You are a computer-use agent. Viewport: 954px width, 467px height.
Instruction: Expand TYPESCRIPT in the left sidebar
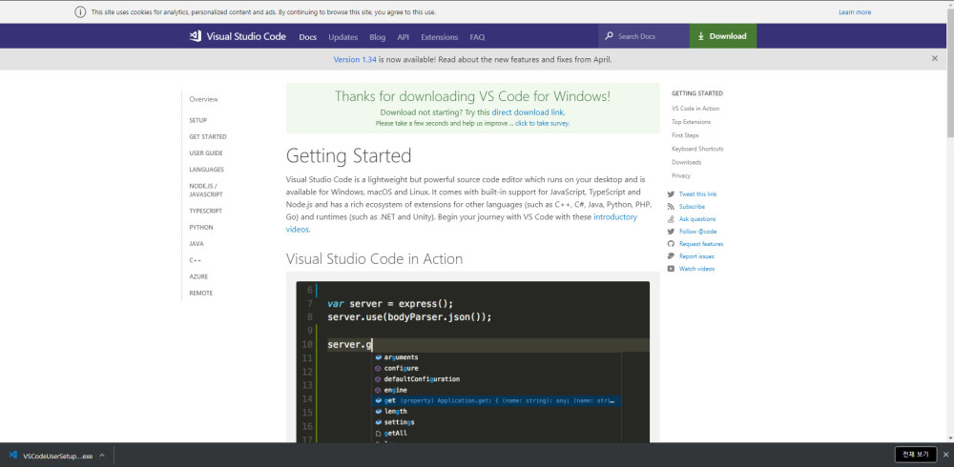tap(205, 211)
